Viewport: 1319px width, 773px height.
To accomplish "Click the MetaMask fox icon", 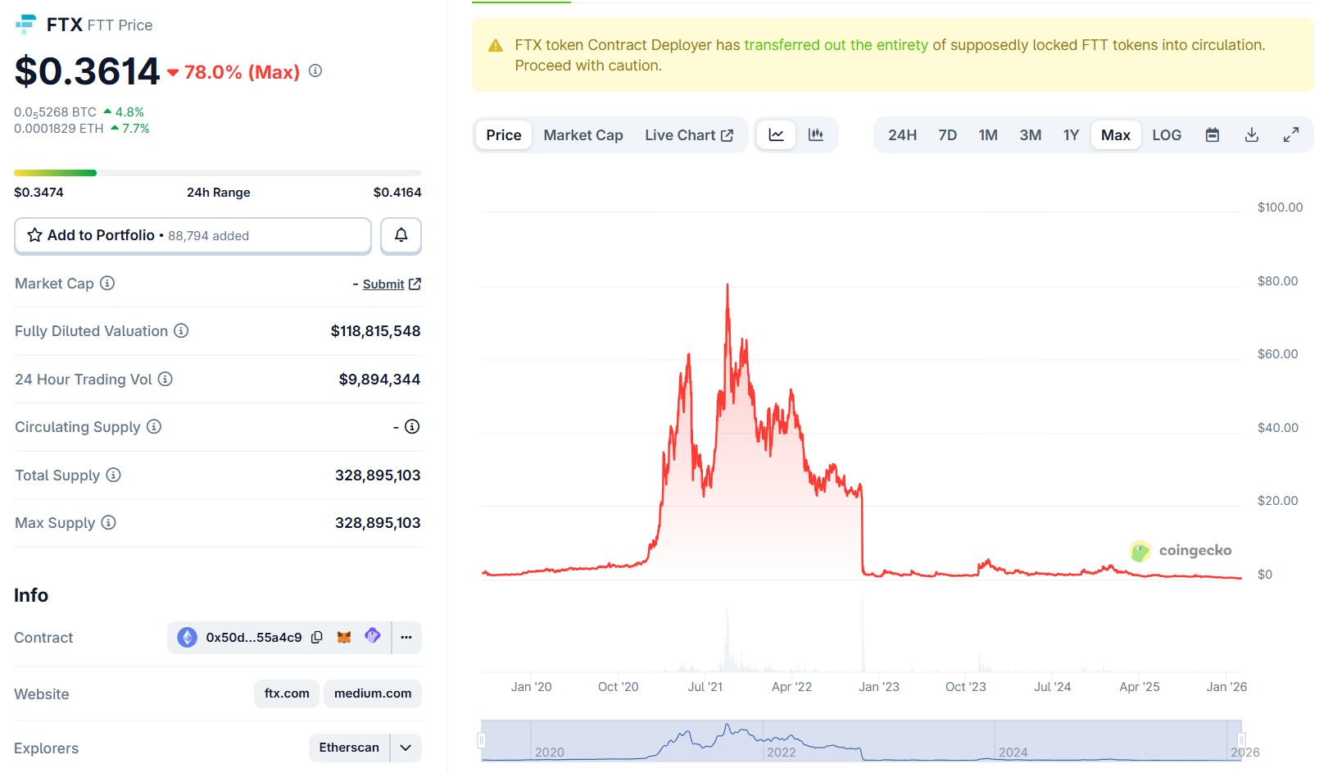I will (344, 637).
